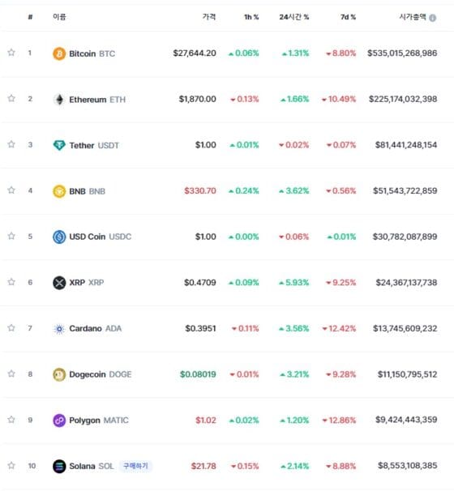This screenshot has width=454, height=491.
Task: Sort by the 24시간 % column header
Action: pos(294,17)
